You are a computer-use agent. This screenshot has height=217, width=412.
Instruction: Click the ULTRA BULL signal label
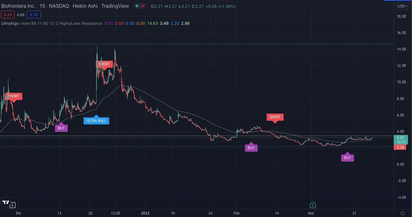tap(96, 120)
